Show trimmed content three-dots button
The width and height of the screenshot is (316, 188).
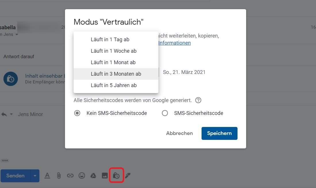click(x=5, y=160)
